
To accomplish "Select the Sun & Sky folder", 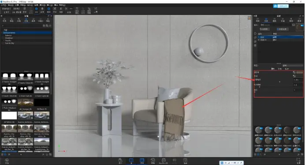I will (10, 43).
